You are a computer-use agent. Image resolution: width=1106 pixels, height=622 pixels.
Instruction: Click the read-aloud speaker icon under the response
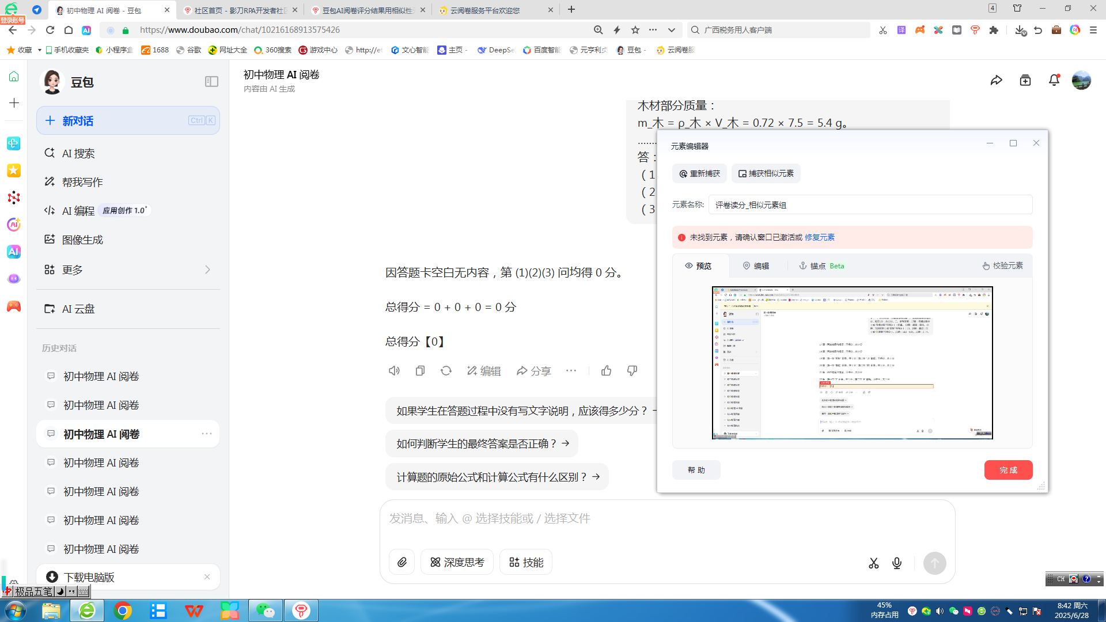[x=394, y=371]
